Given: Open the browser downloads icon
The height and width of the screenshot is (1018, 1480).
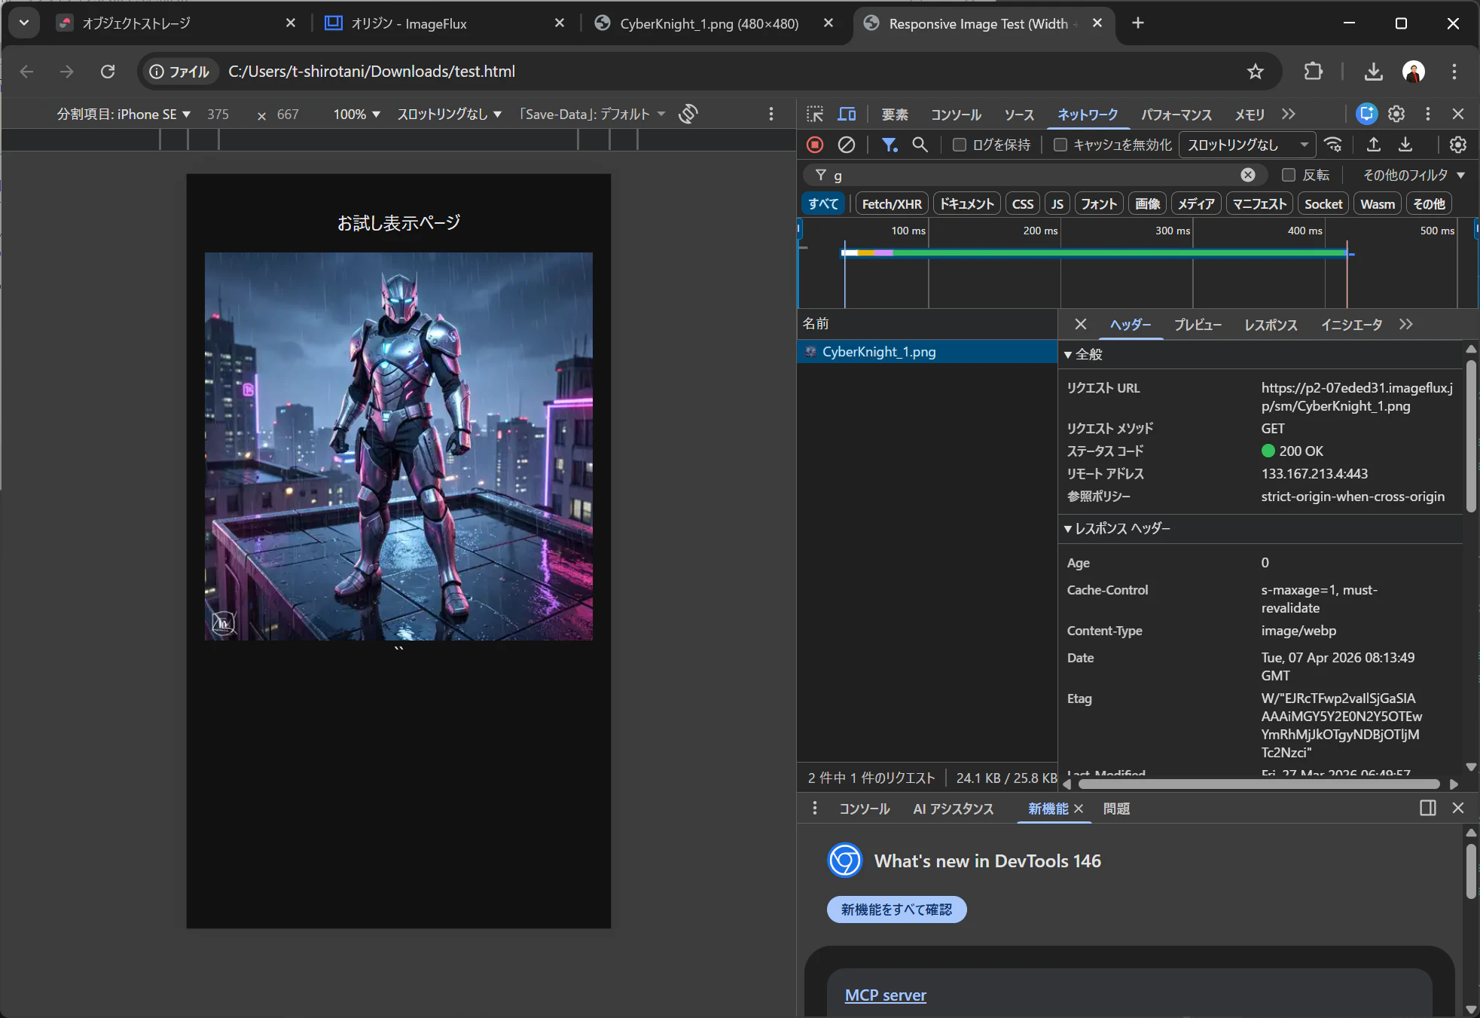Looking at the screenshot, I should coord(1373,72).
